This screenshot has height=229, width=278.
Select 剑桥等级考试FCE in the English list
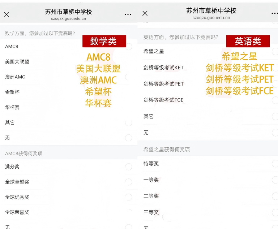click(x=275, y=100)
